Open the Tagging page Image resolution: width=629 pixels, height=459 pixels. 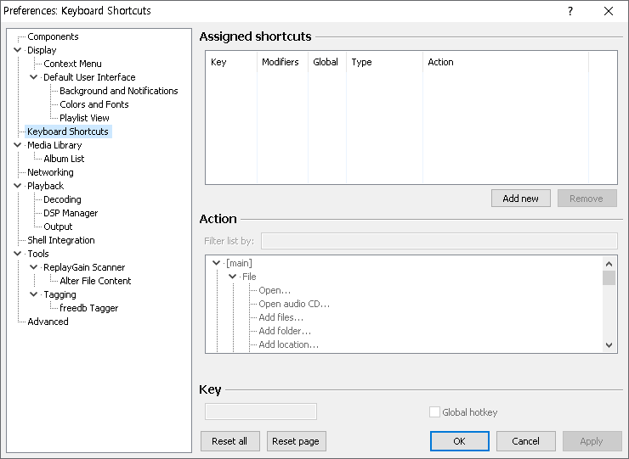point(59,294)
